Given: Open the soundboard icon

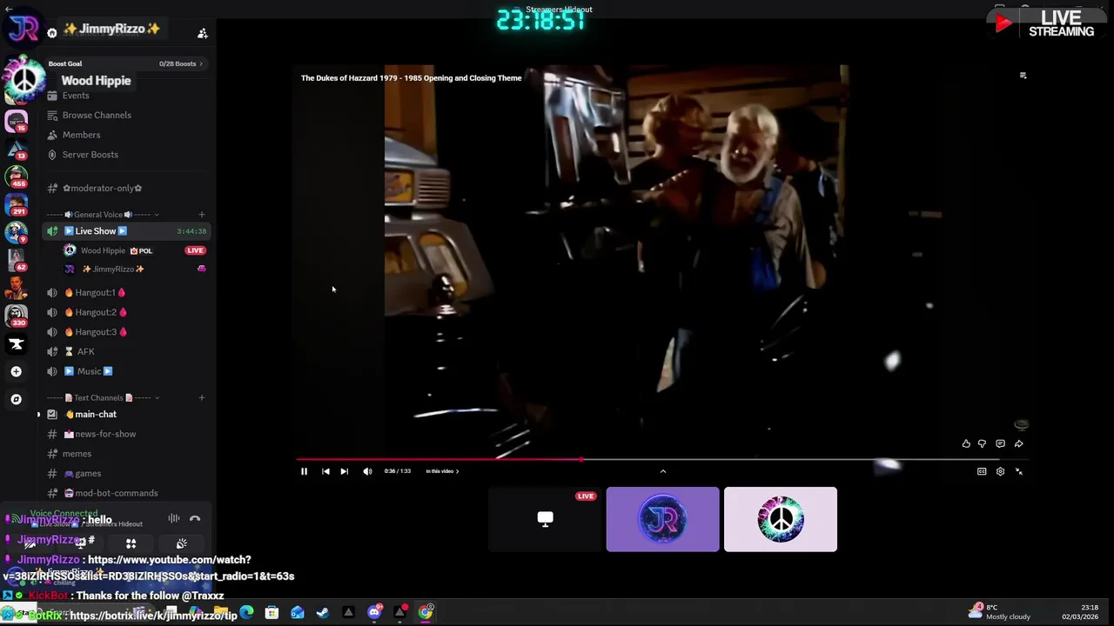Looking at the screenshot, I should (181, 543).
